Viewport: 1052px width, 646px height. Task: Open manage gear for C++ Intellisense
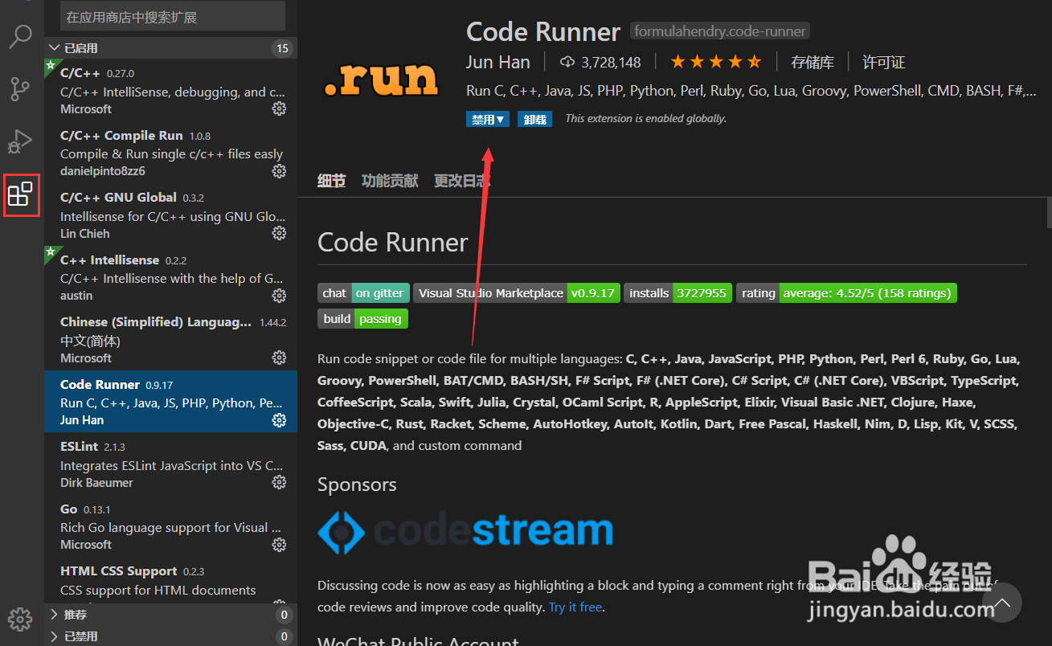(279, 296)
